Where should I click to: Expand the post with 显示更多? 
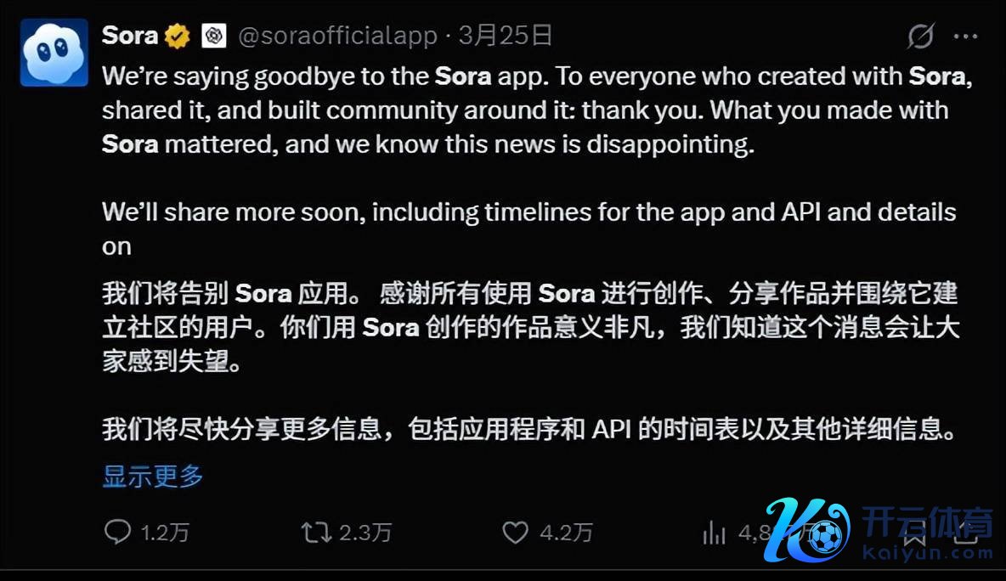[x=153, y=477]
